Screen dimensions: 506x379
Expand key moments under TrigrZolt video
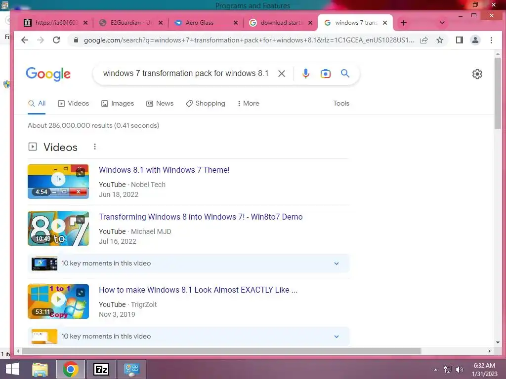pyautogui.click(x=188, y=336)
